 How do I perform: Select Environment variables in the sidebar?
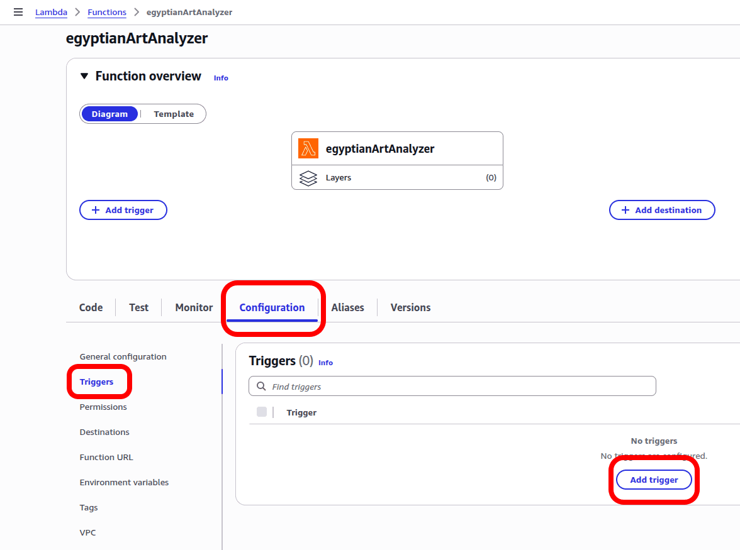[x=124, y=482]
